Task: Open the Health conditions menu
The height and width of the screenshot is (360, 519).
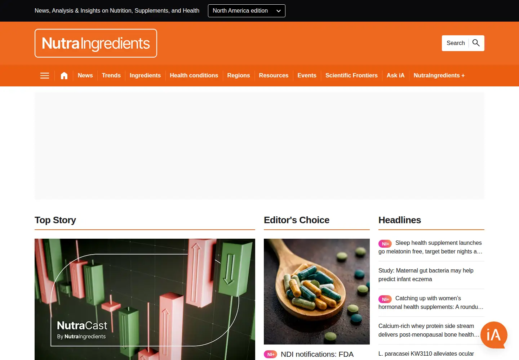Action: tap(194, 76)
